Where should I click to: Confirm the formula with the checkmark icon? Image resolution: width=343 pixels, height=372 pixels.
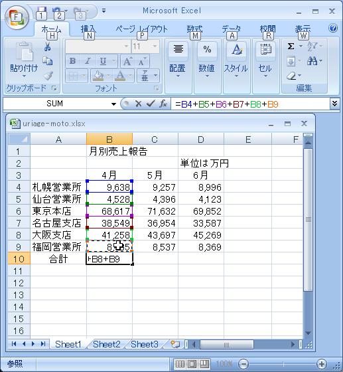[x=151, y=104]
